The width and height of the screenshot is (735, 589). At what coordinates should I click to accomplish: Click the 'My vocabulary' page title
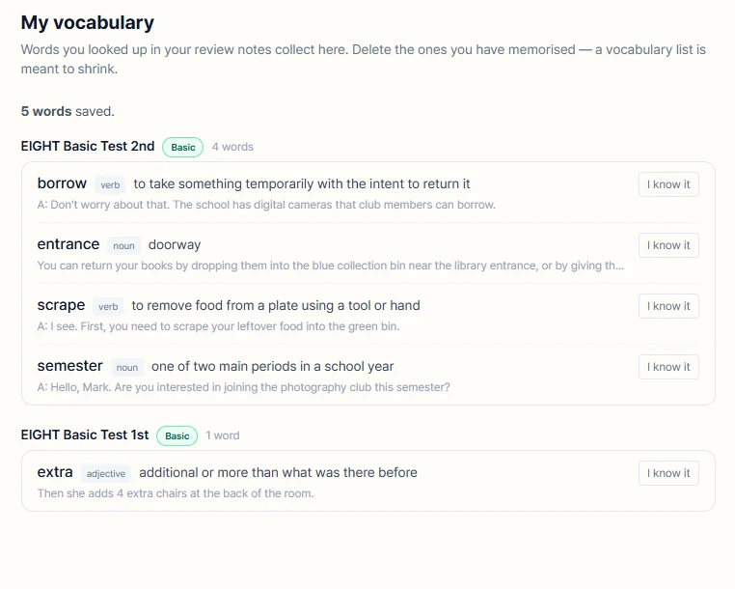88,22
